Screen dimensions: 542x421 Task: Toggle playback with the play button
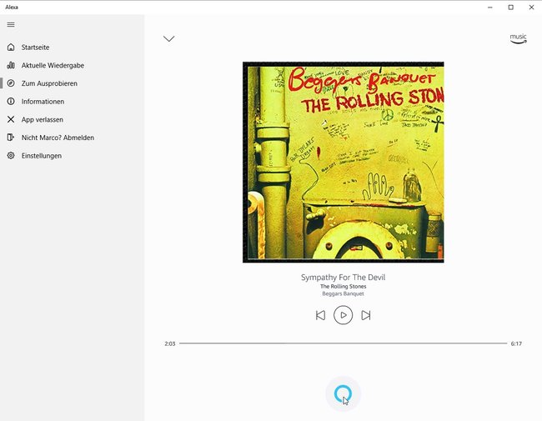(x=343, y=315)
